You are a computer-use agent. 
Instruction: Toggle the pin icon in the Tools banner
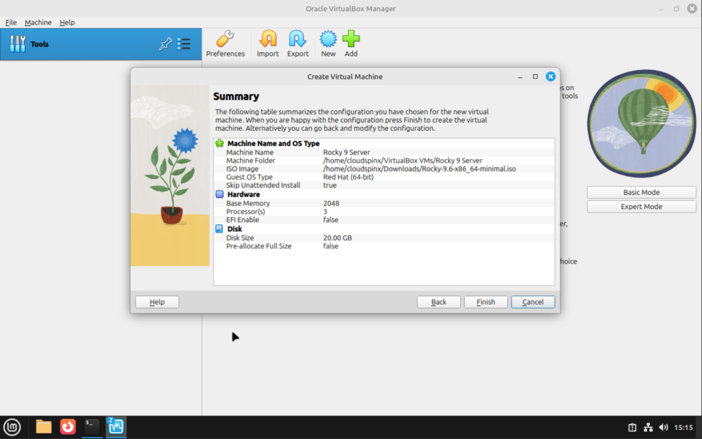point(165,43)
